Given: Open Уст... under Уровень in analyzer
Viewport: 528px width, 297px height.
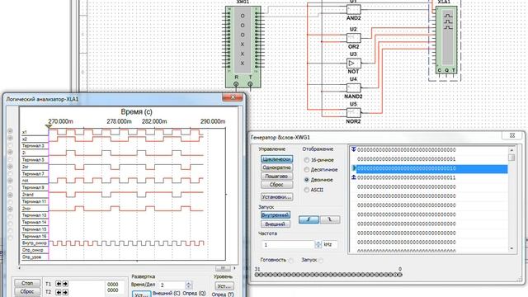Looking at the screenshot, I should point(224,286).
